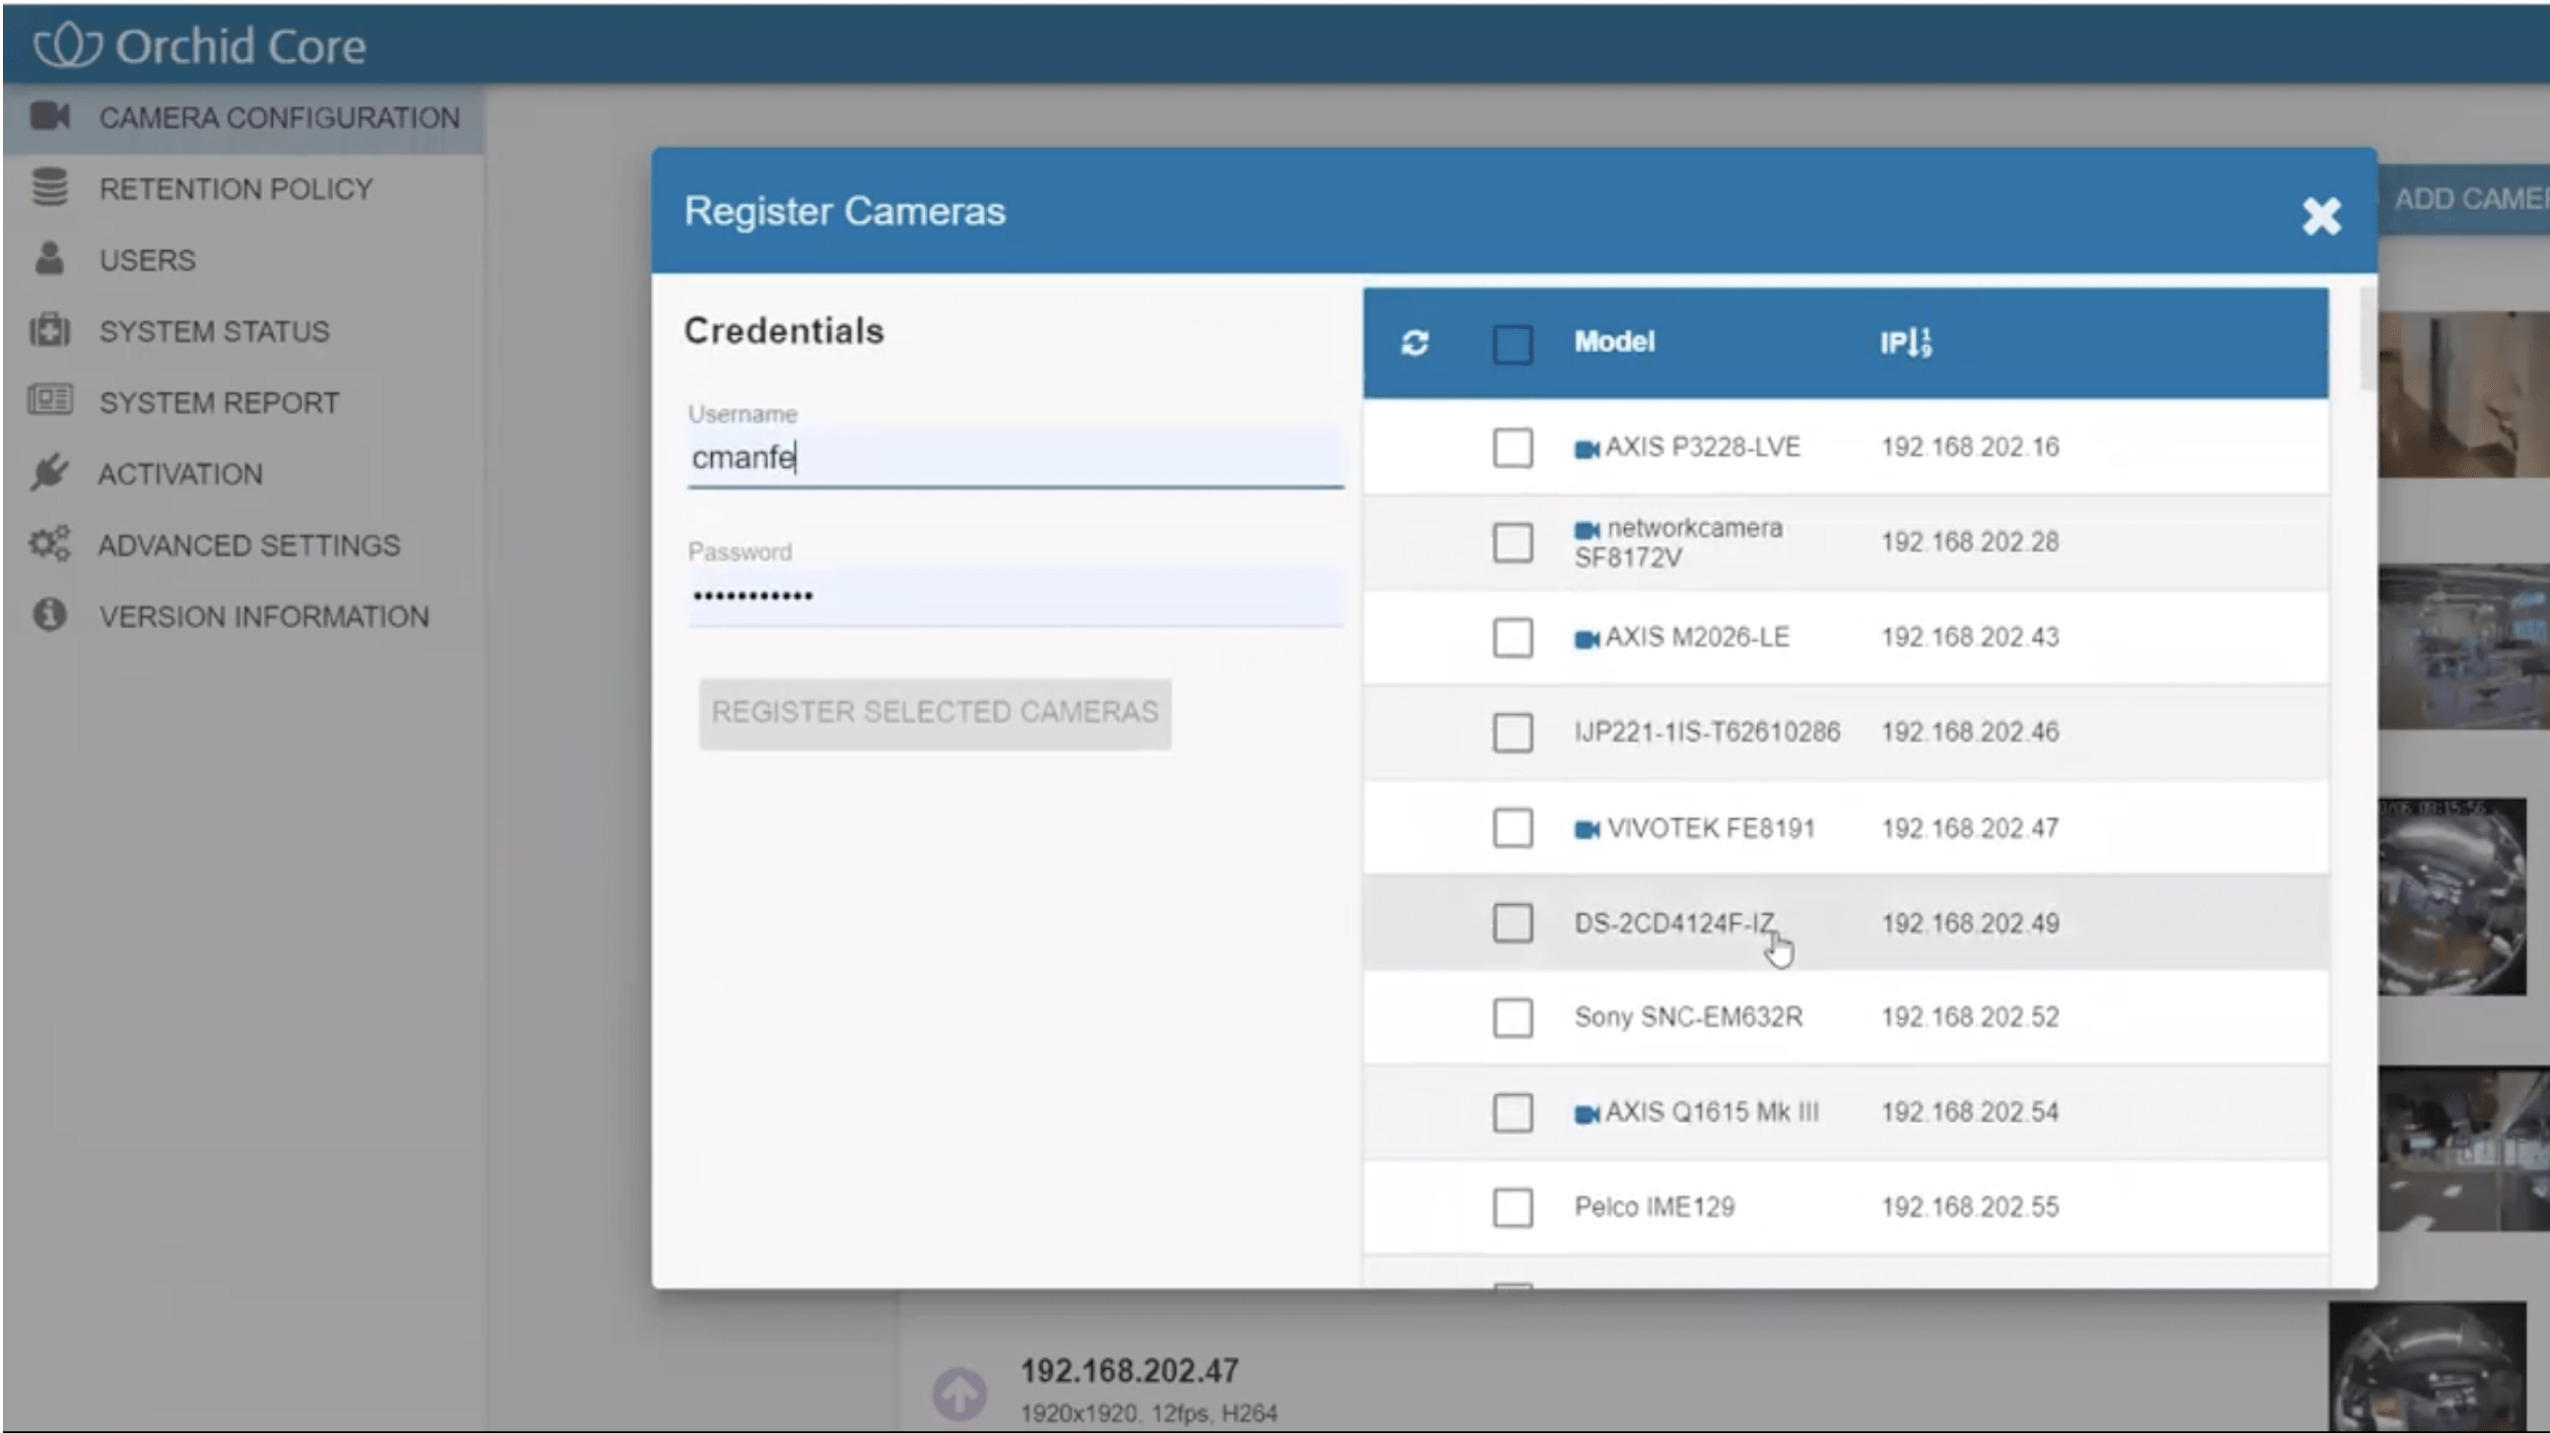Click the Activation plug icon
2550x1433 pixels.
point(48,473)
